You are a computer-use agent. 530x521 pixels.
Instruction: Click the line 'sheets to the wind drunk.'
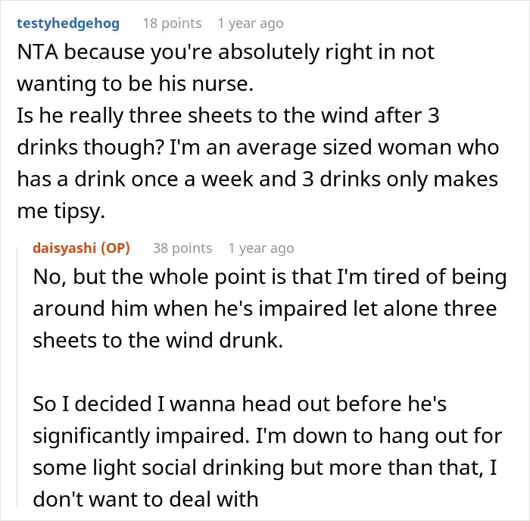[157, 340]
